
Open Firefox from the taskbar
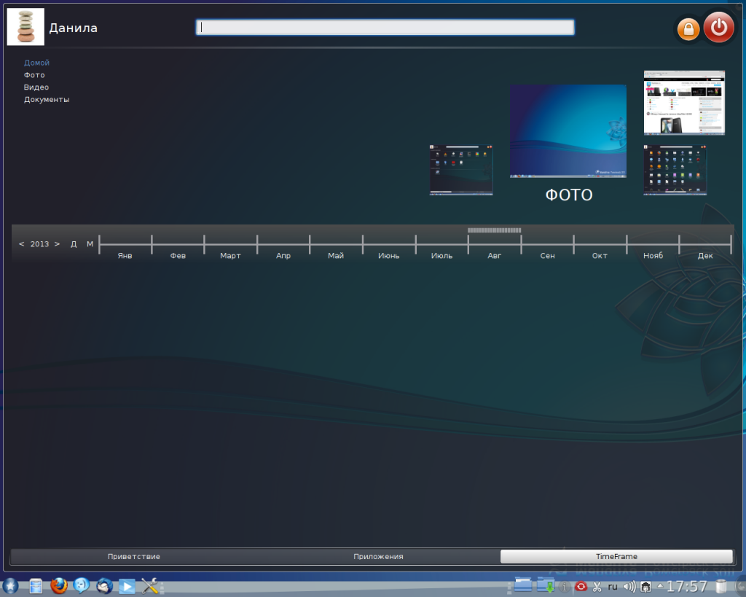(59, 586)
